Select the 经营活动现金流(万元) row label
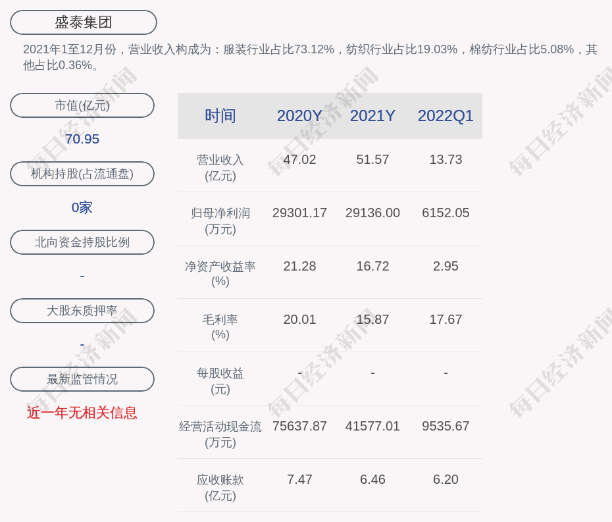The image size is (612, 522). 220,434
